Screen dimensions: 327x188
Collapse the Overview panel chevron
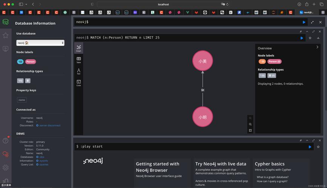(317, 47)
